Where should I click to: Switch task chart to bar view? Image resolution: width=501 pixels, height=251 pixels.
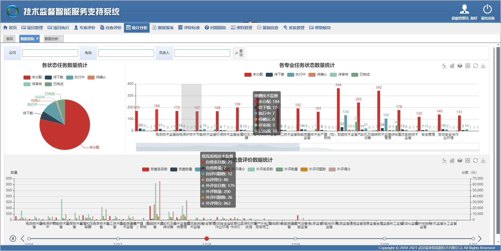pos(452,66)
